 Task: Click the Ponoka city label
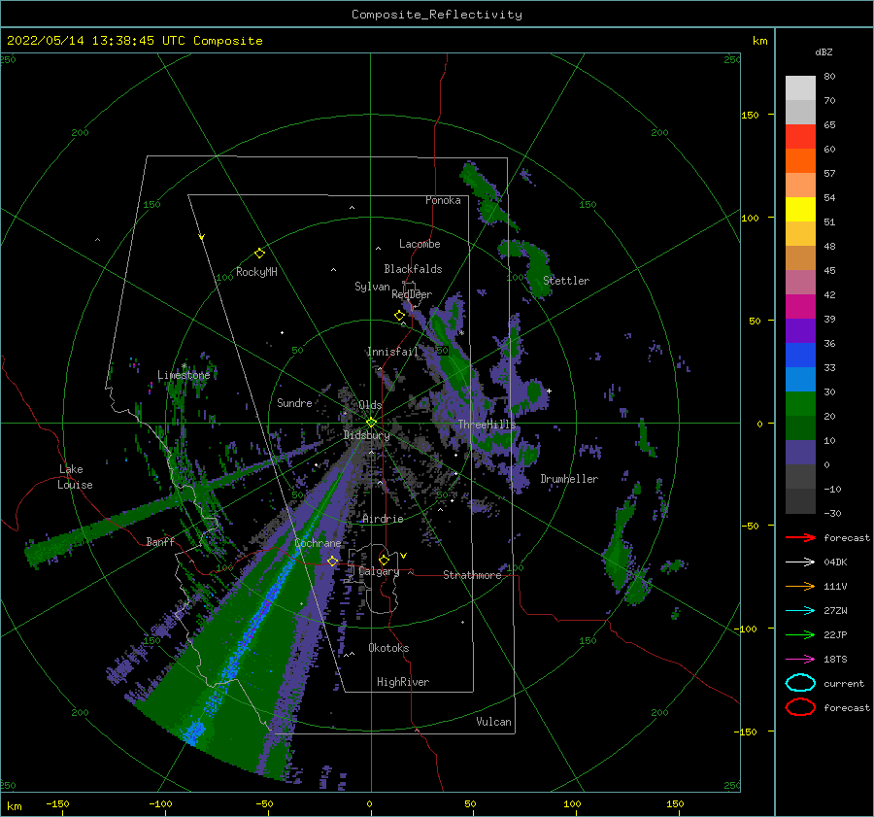(443, 200)
